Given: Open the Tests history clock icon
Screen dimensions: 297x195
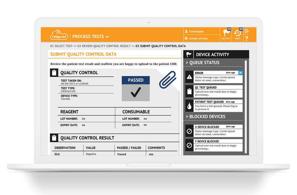Looking at the screenshot, I should [x=237, y=33].
